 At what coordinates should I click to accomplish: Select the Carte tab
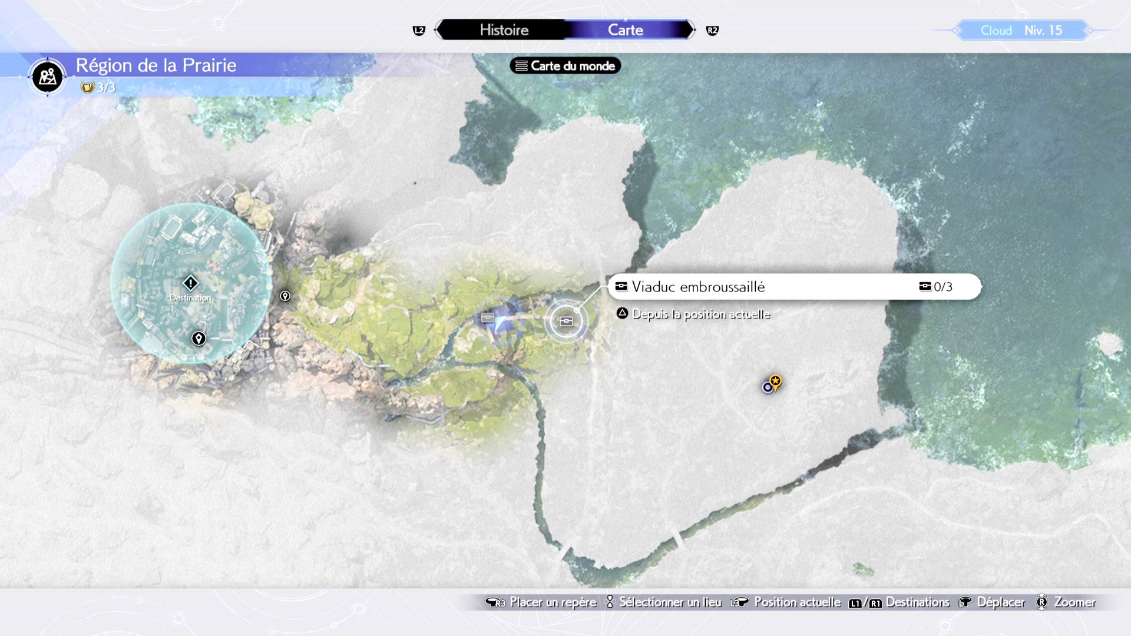click(x=625, y=30)
